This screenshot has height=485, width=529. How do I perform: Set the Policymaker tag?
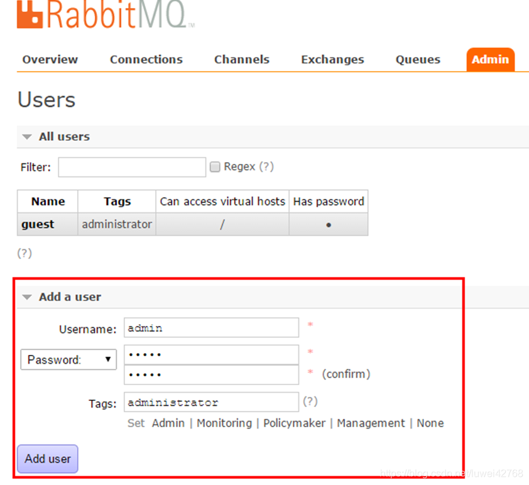[294, 423]
